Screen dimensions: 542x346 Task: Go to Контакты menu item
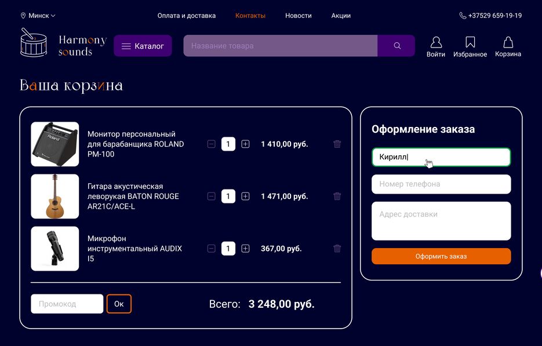click(250, 16)
